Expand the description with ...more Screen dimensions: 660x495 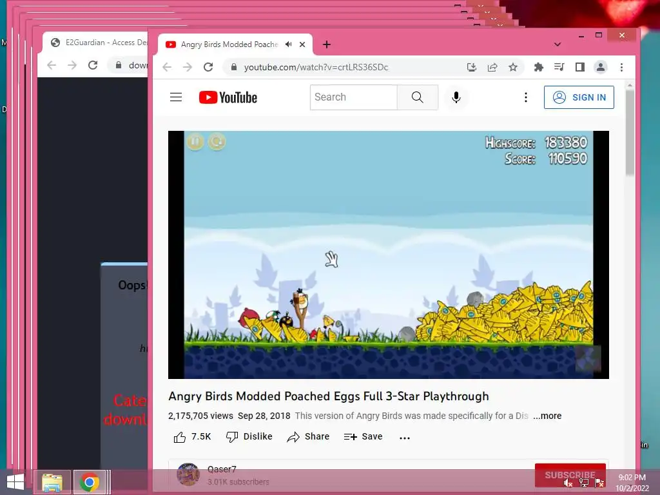click(x=547, y=416)
